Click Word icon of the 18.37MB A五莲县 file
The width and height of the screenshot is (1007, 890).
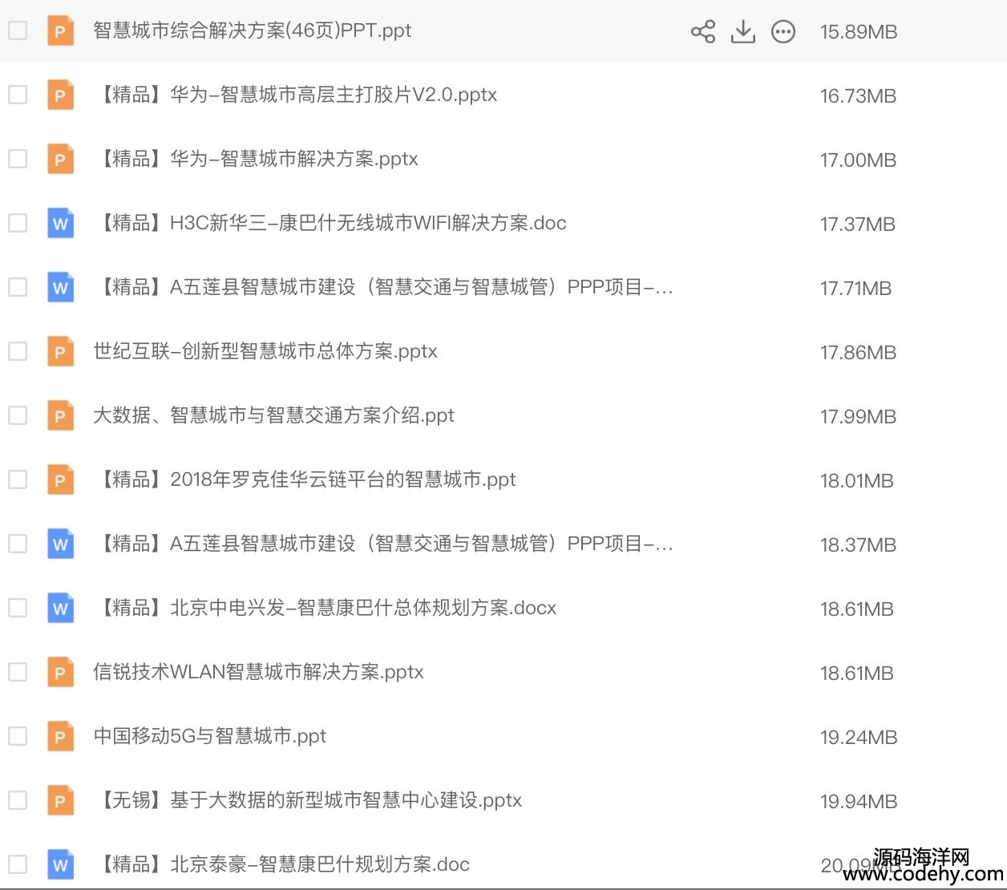coord(60,544)
